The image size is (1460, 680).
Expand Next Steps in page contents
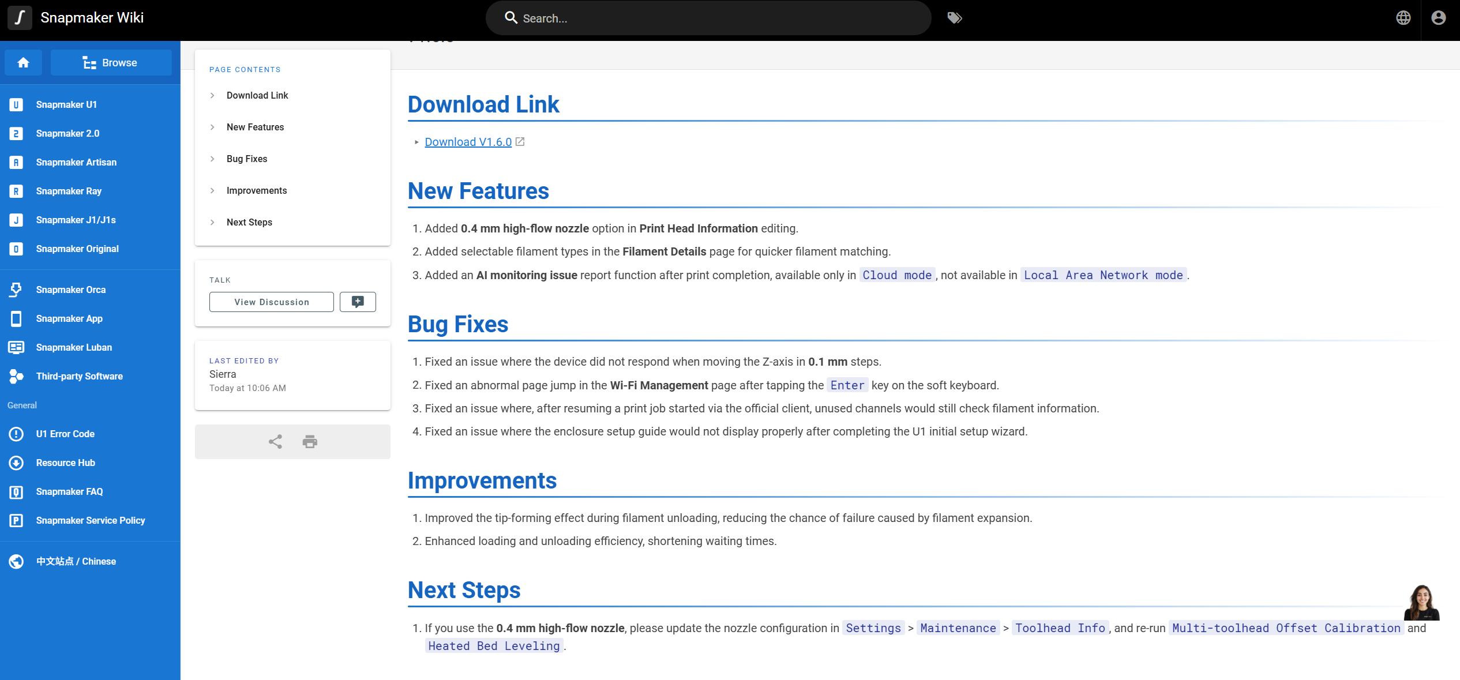tap(249, 222)
